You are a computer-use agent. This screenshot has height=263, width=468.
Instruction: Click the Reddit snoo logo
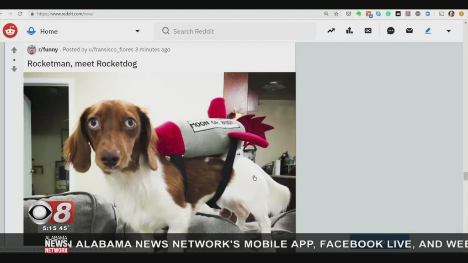10,31
